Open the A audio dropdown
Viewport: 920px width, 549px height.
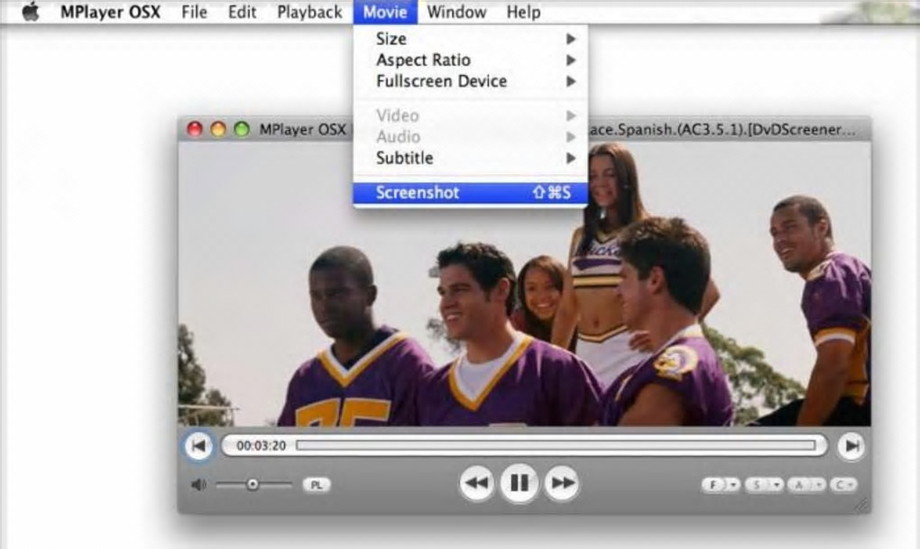coord(806,485)
